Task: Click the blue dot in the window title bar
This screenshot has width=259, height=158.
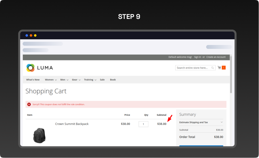Action: [x=27, y=36]
